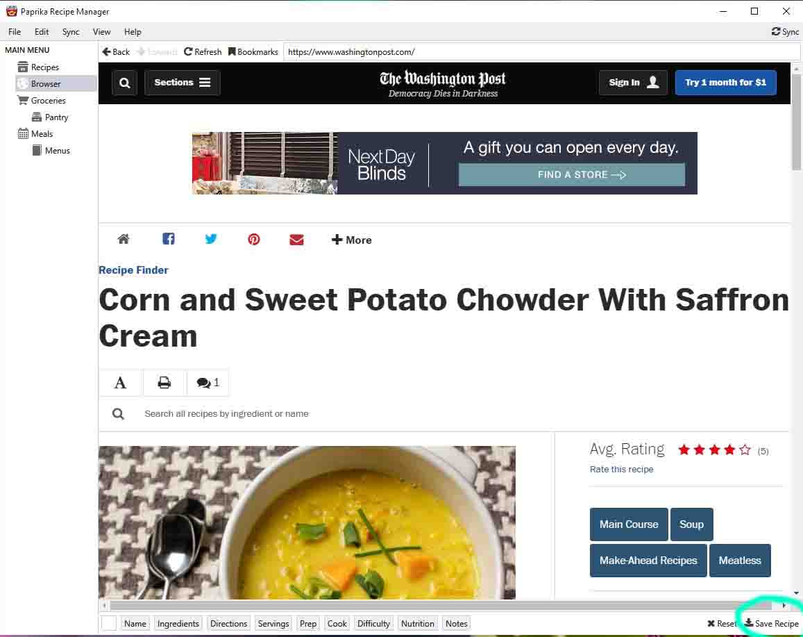This screenshot has height=637, width=803.
Task: Open the View menu
Action: pos(101,32)
